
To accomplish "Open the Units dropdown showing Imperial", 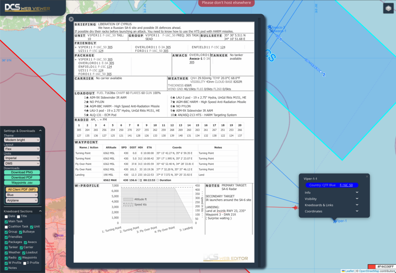I will coord(22,158).
